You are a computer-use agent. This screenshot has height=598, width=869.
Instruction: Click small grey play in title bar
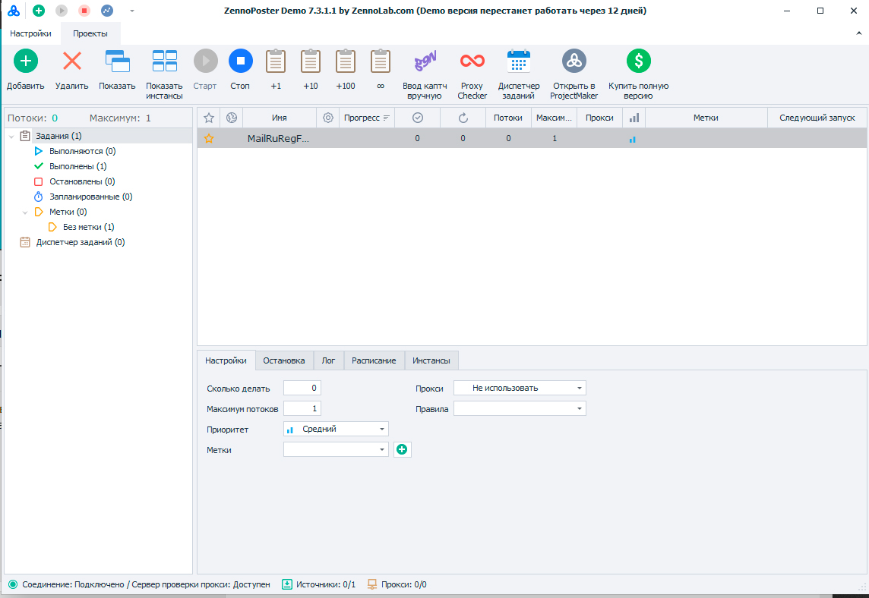click(62, 11)
